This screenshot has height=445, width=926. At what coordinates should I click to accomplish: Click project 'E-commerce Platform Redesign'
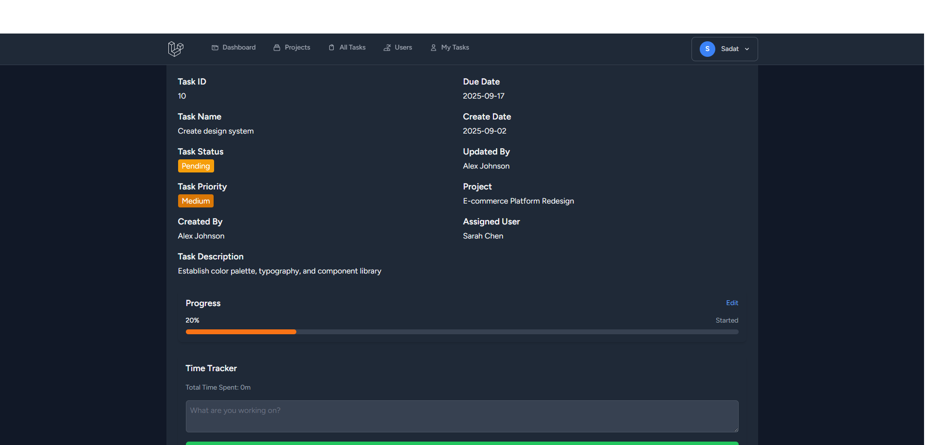point(519,201)
